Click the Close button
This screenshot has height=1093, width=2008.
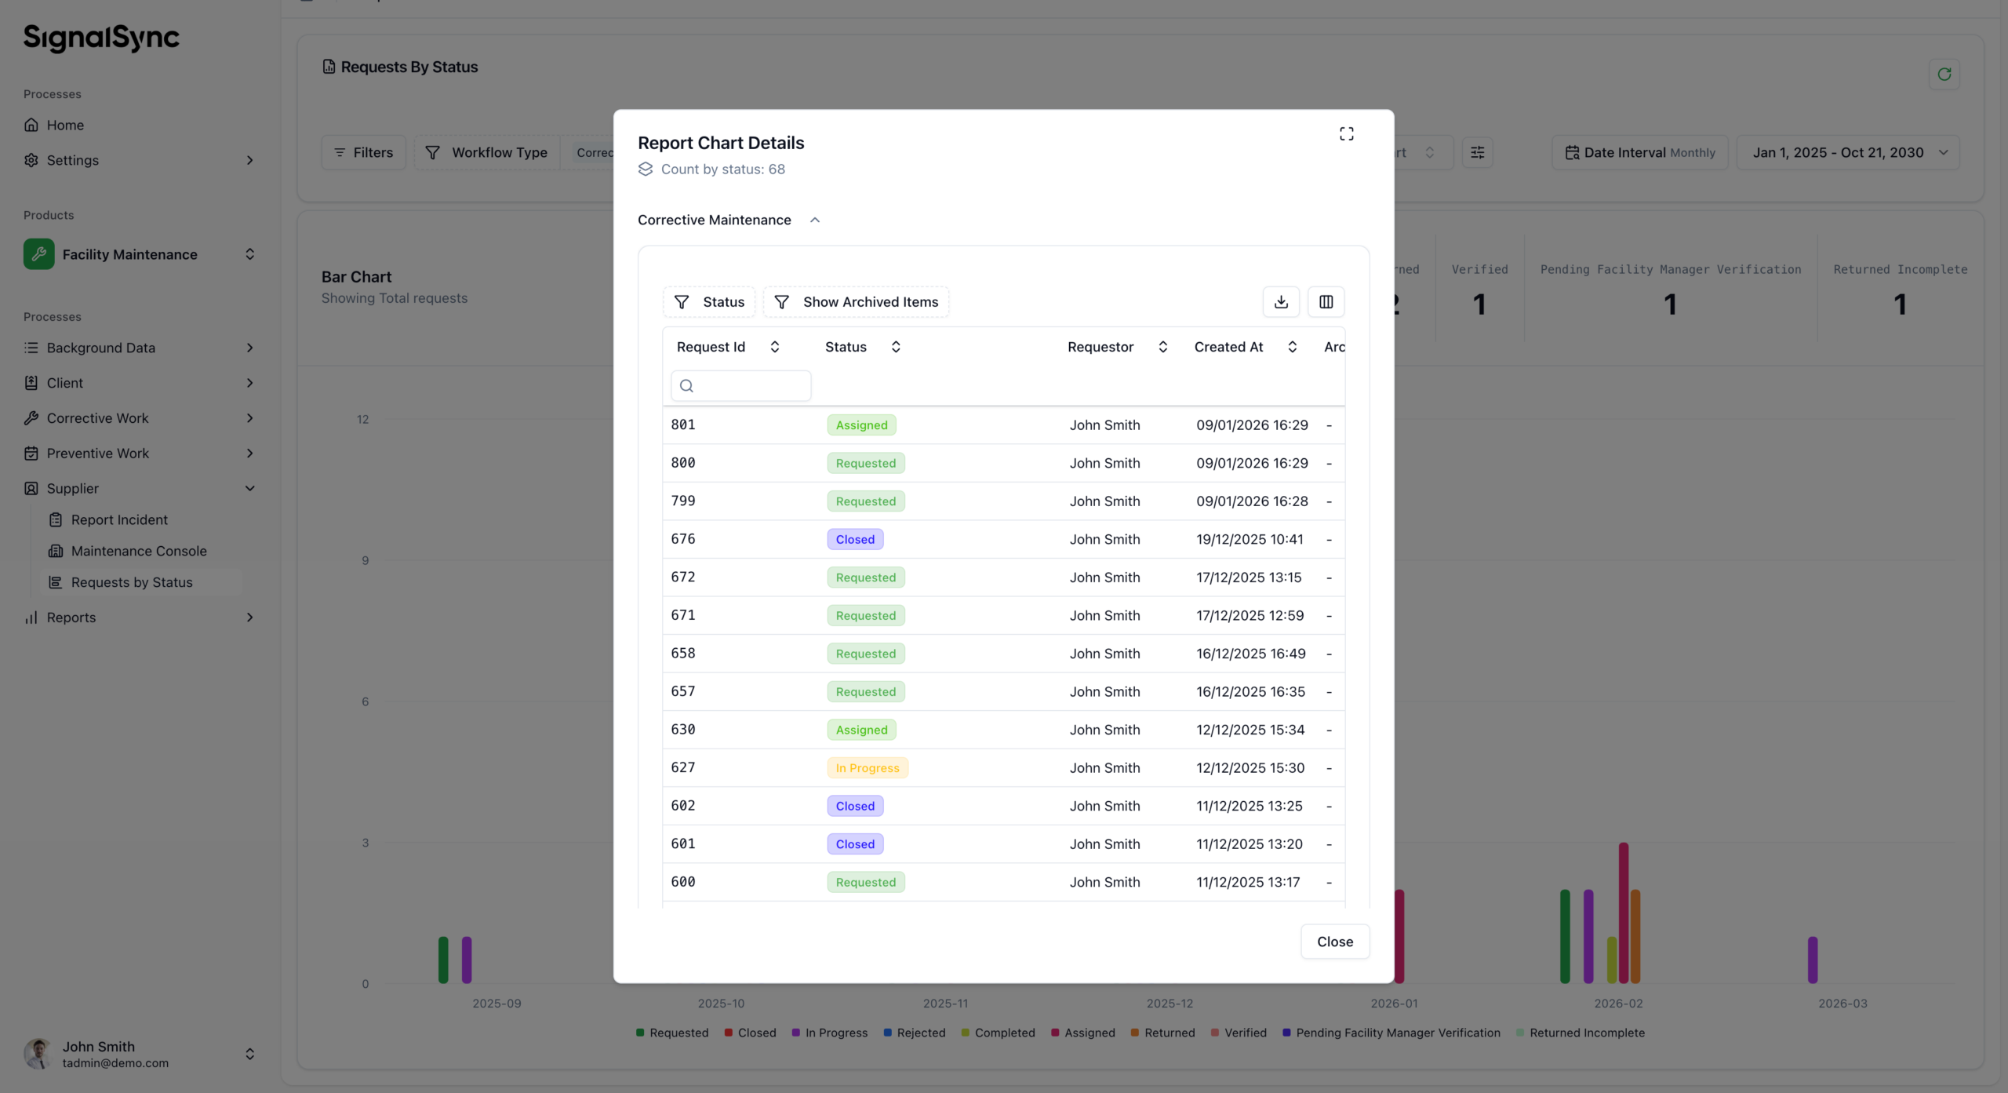tap(1334, 942)
